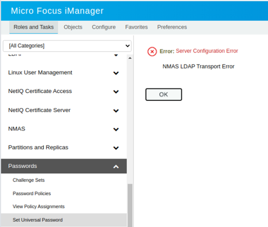Select Set Universal Password task
Screen dimensions: 268x227
tap(38, 219)
